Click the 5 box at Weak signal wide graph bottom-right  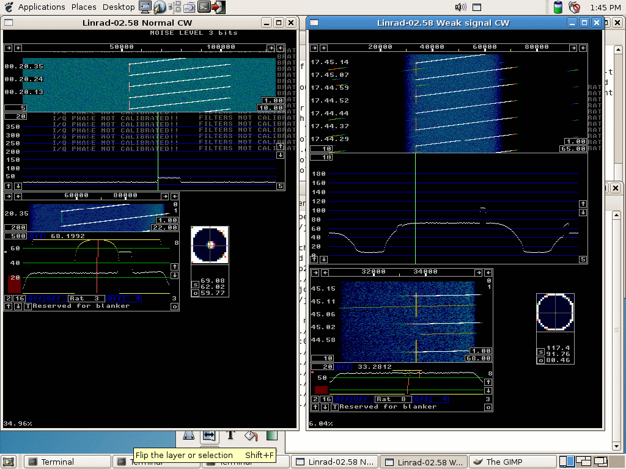coord(583,259)
